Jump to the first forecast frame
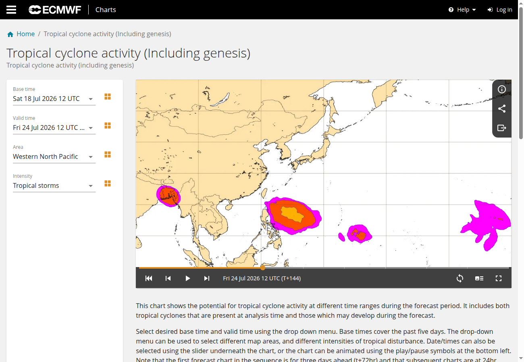The image size is (524, 362). click(x=149, y=278)
